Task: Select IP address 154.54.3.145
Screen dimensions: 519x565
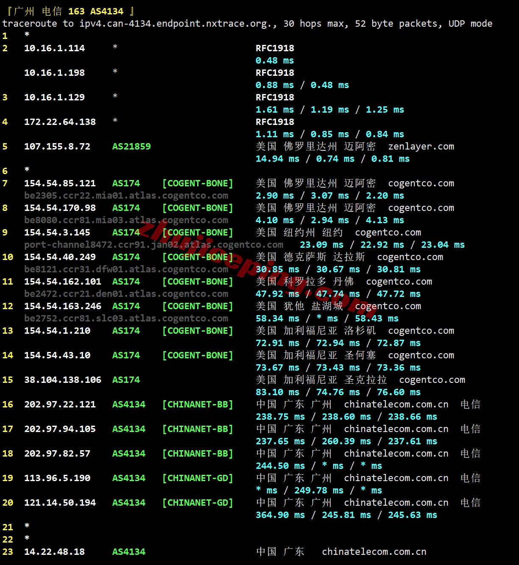Action: [57, 233]
